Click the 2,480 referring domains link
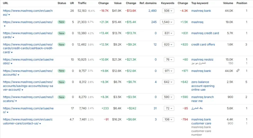This screenshot has width=253, height=138. (152, 11)
